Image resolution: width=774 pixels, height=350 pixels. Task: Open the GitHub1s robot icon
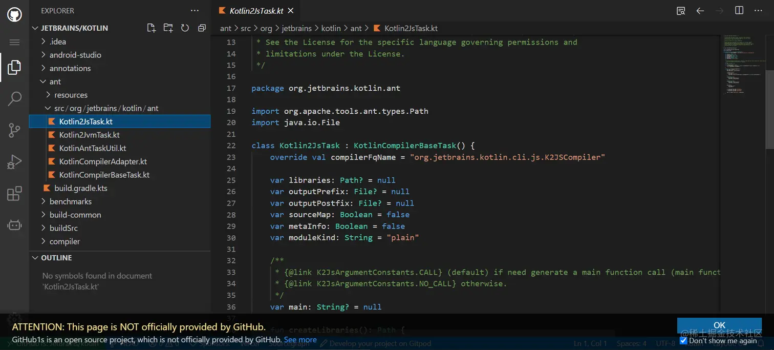pyautogui.click(x=14, y=225)
